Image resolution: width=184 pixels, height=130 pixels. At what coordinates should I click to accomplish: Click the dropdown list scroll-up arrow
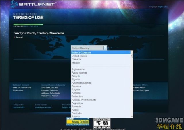[132, 52]
